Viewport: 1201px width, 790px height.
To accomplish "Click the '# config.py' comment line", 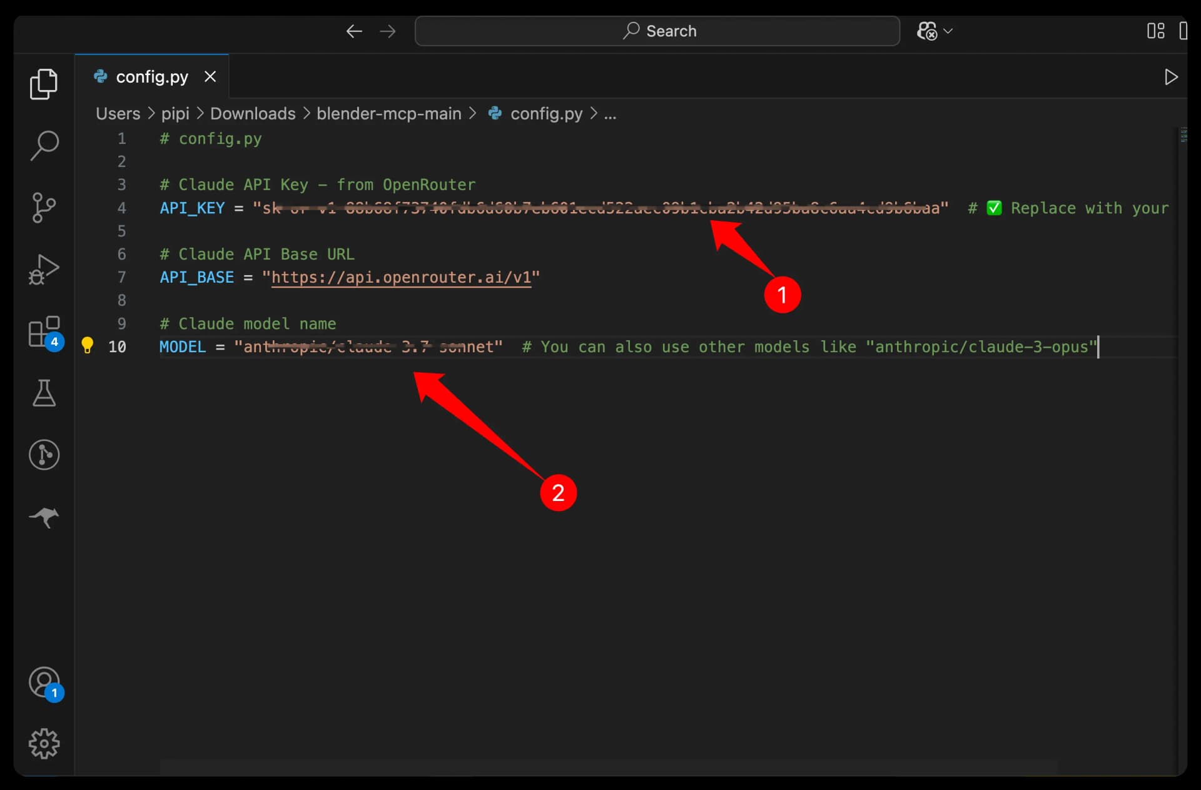I will [x=211, y=138].
